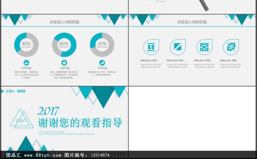This screenshot has height=159, width=257.
Task: Select 'Add your title' under the columns icon
Action: coord(149,60)
